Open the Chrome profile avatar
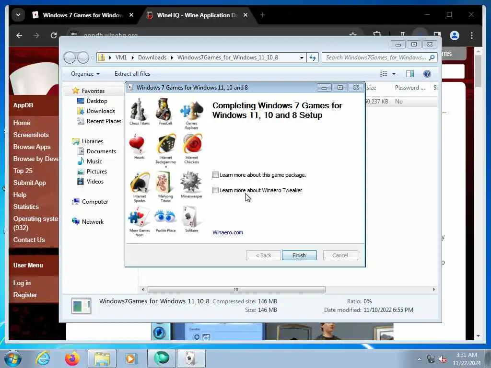The height and width of the screenshot is (368, 491). pos(455,35)
